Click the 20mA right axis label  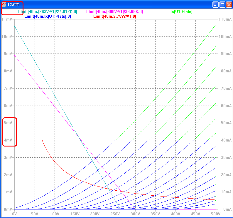[x=226, y=175]
